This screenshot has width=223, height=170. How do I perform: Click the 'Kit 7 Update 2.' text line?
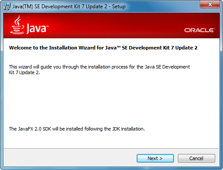point(24,72)
